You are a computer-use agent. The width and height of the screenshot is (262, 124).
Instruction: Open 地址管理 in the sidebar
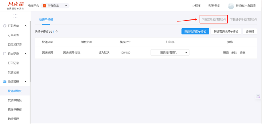click(x=13, y=119)
